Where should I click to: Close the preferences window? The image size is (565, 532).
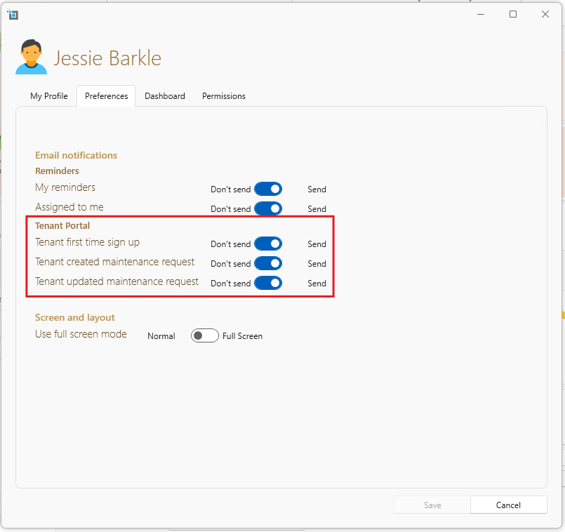click(x=545, y=14)
